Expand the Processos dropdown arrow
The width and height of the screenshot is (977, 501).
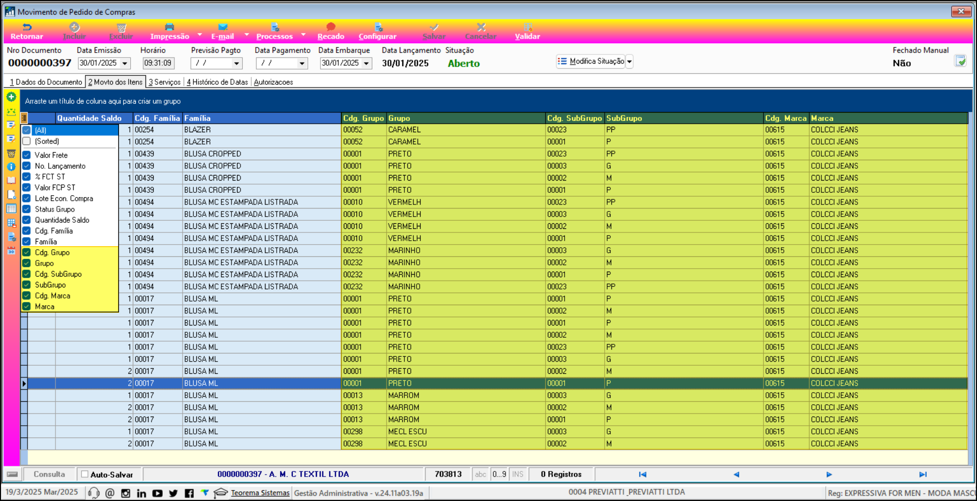[x=303, y=35]
